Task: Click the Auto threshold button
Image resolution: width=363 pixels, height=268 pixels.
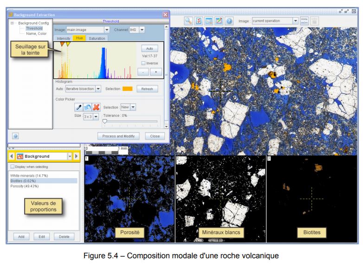Action: [149, 48]
